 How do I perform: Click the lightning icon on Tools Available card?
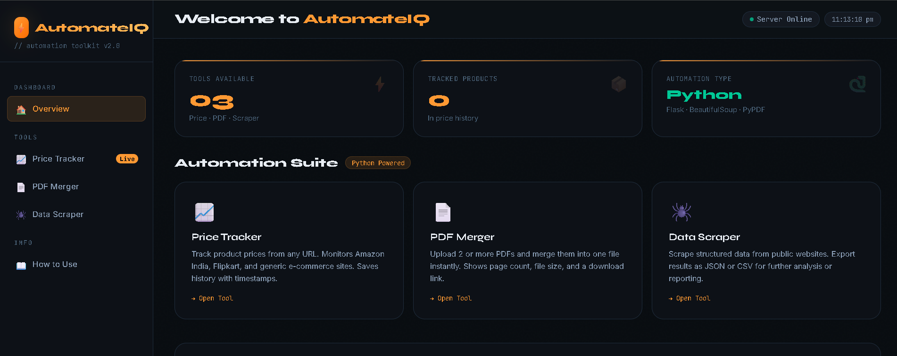tap(380, 84)
